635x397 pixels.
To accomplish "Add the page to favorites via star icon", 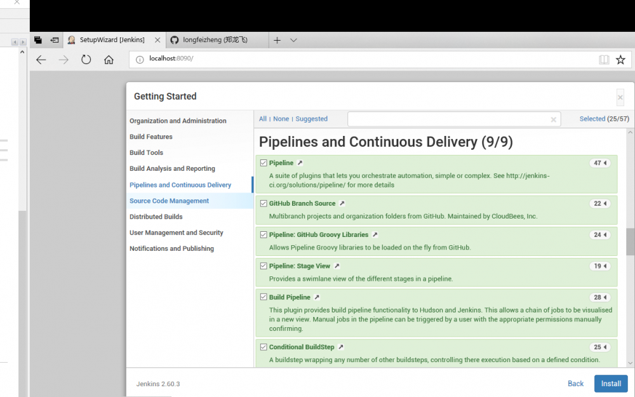I will 620,59.
